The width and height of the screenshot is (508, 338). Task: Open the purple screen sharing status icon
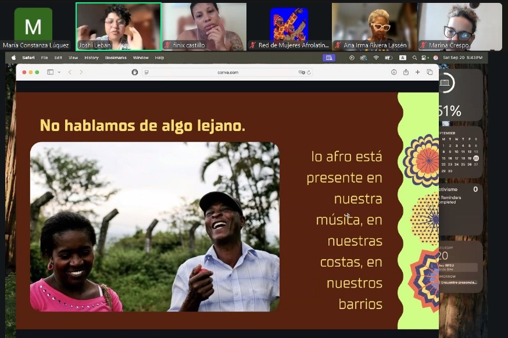(330, 57)
